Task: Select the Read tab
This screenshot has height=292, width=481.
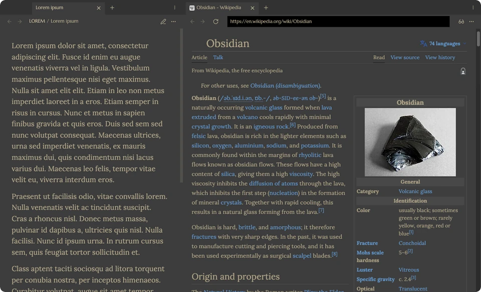Action: coord(379,57)
